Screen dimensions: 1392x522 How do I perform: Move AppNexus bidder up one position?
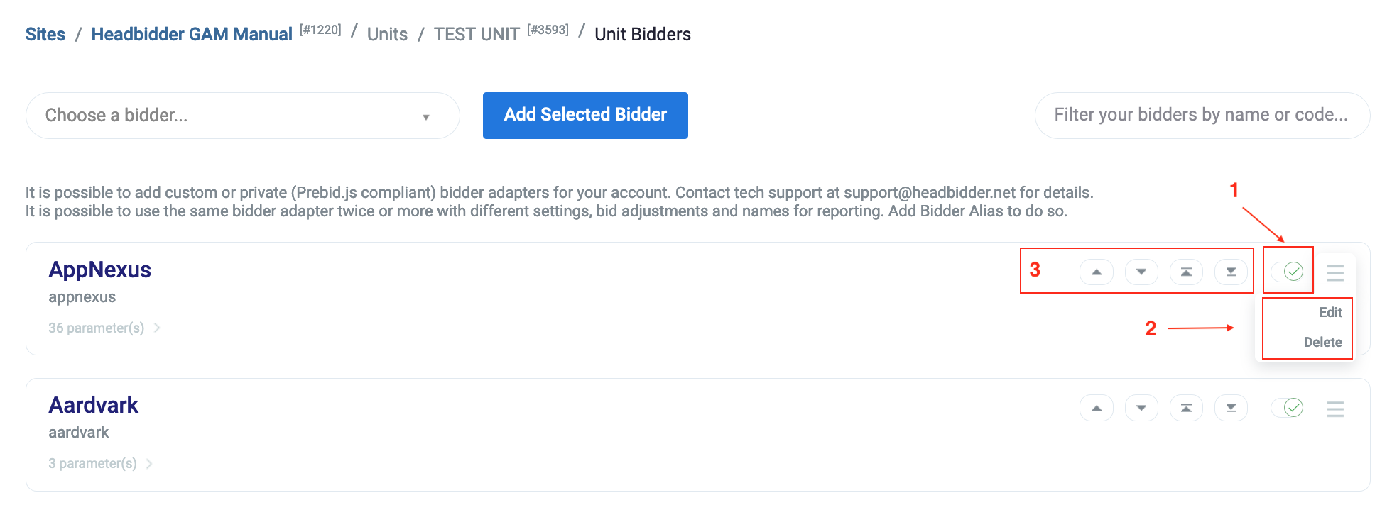pyautogui.click(x=1097, y=272)
